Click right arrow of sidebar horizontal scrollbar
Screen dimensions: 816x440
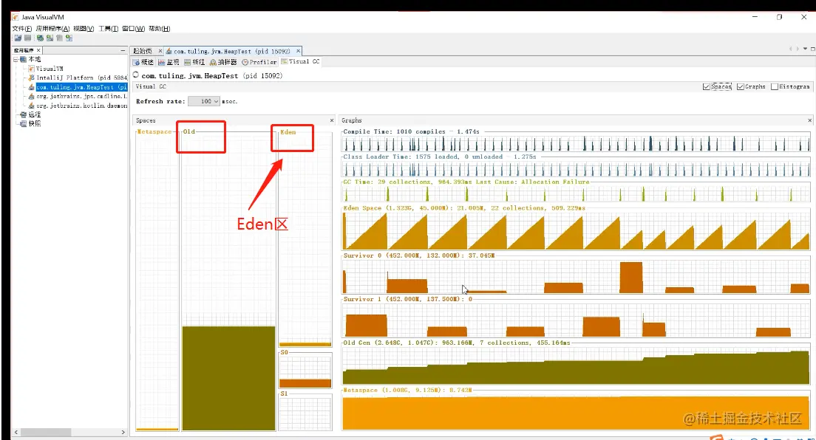pyautogui.click(x=123, y=432)
